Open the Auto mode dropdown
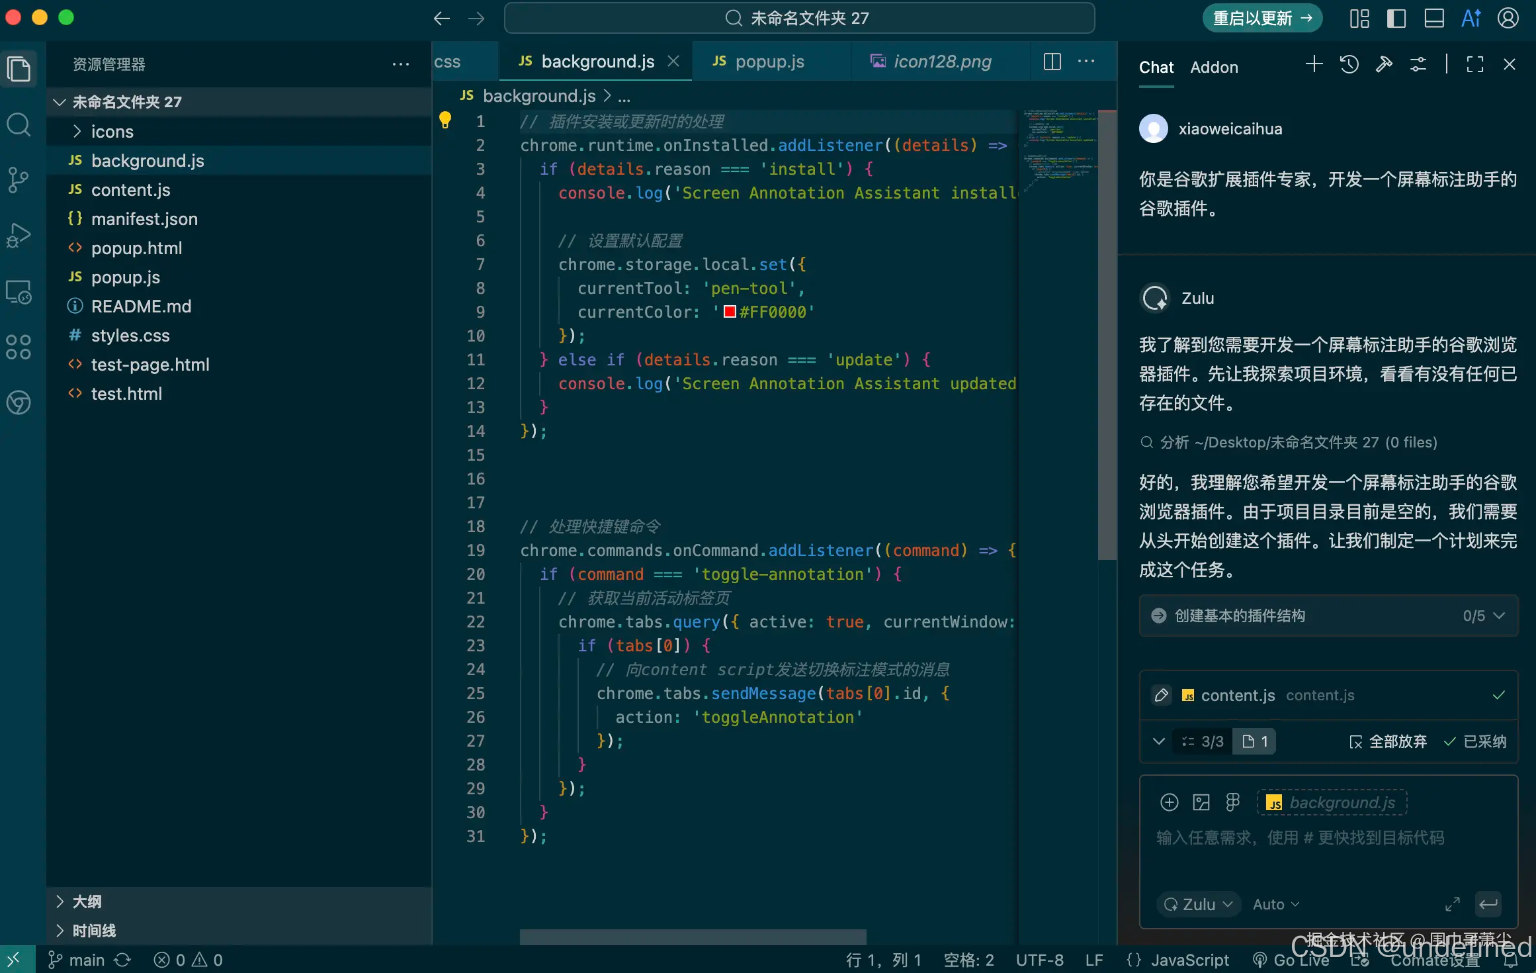Screen dimensions: 1536x973 pyautogui.click(x=1275, y=904)
